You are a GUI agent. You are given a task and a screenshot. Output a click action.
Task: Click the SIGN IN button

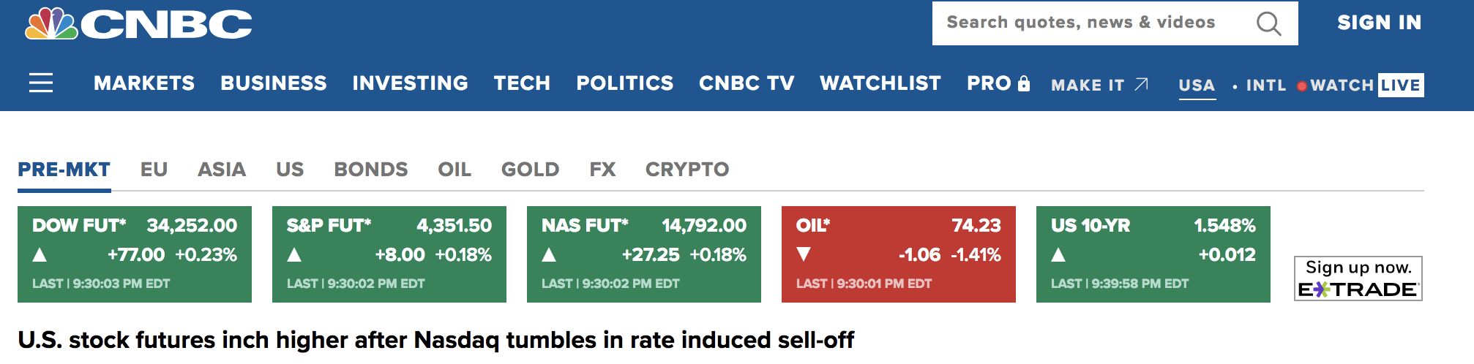(1379, 23)
